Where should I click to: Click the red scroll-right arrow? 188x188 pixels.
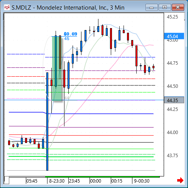click(180, 180)
